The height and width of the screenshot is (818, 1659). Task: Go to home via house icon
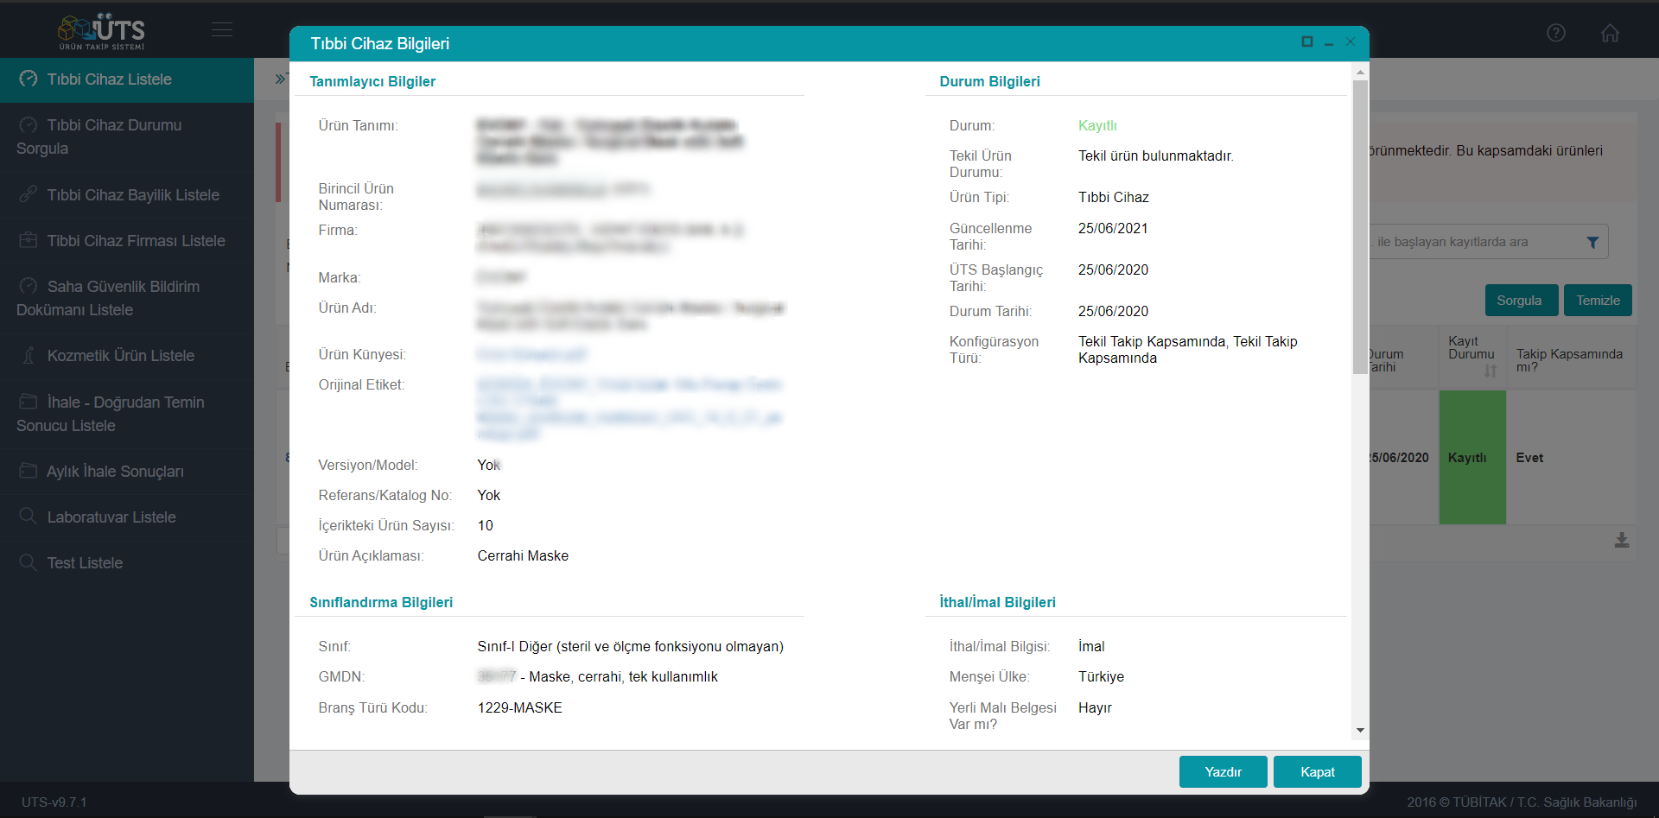point(1609,33)
